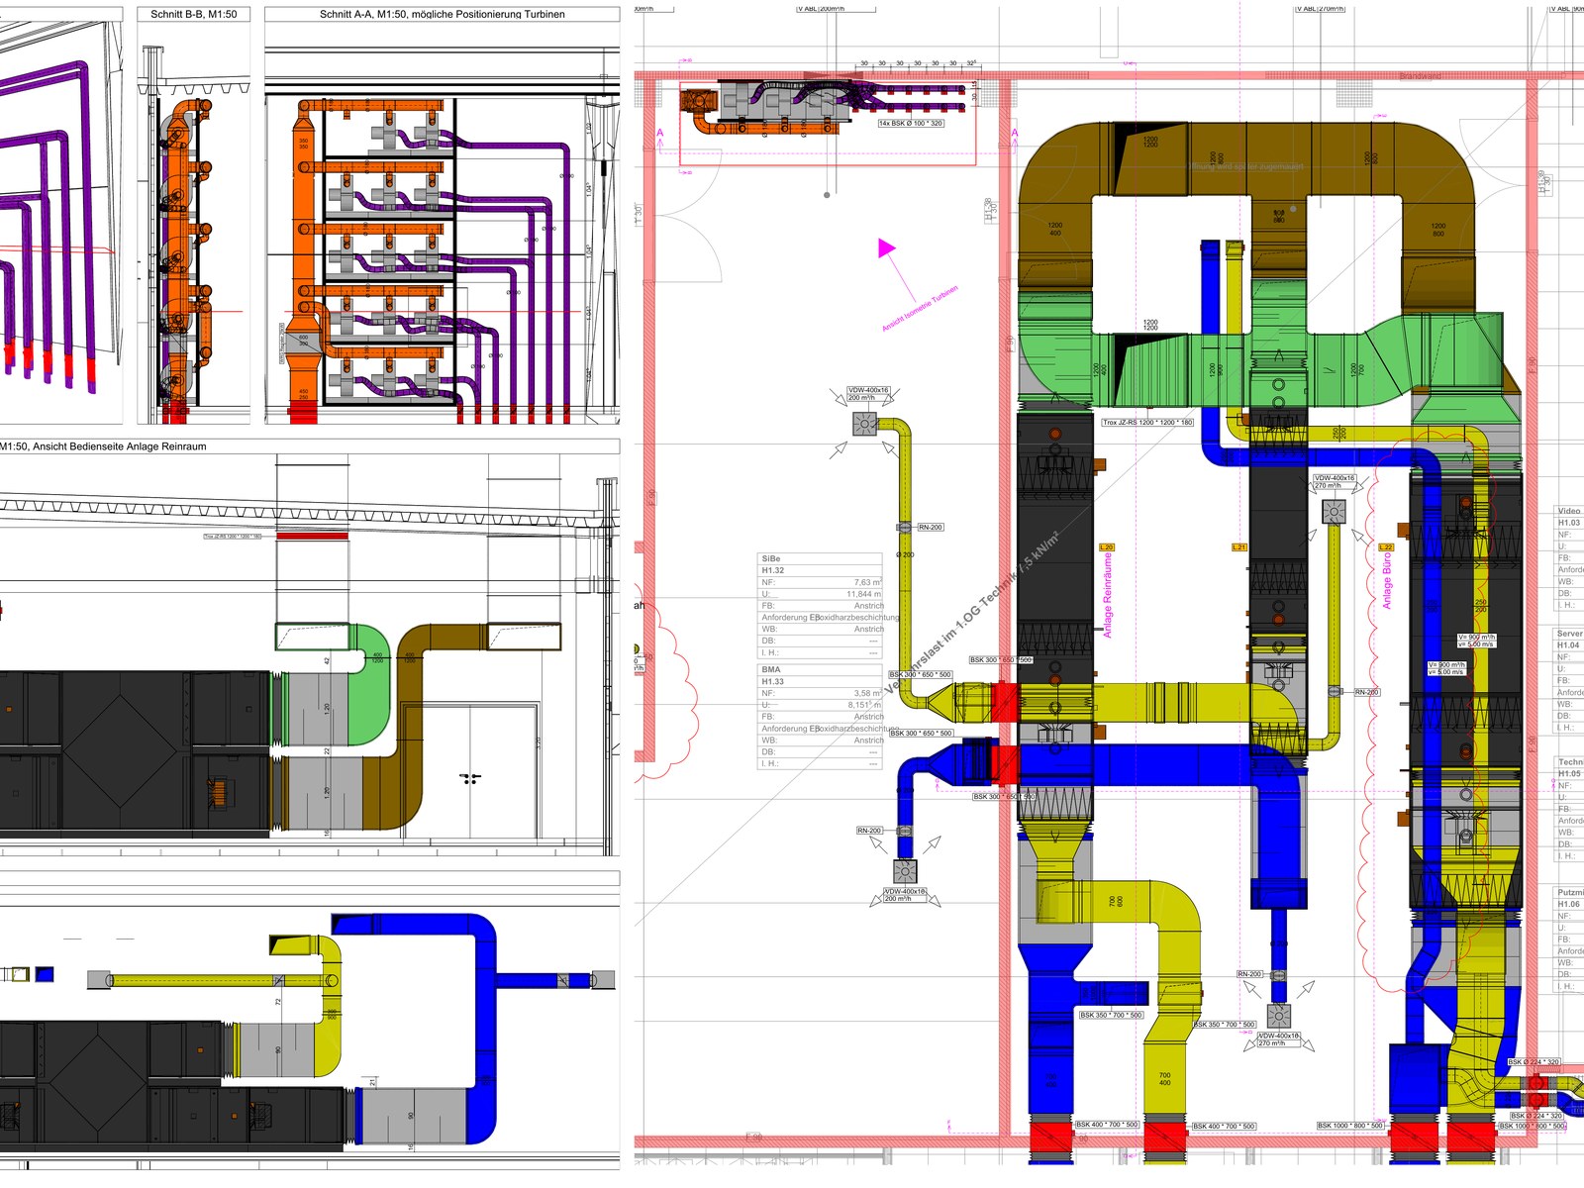Click the orange "L.21" tag
Screen dimensions: 1584x1188
click(x=1239, y=546)
